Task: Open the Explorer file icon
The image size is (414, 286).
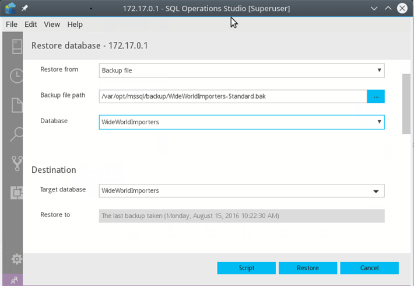Action: pos(17,105)
